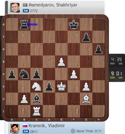Click the Mamedyarov, Shakhriyar name link
The image size is (125, 134).
point(53,5)
